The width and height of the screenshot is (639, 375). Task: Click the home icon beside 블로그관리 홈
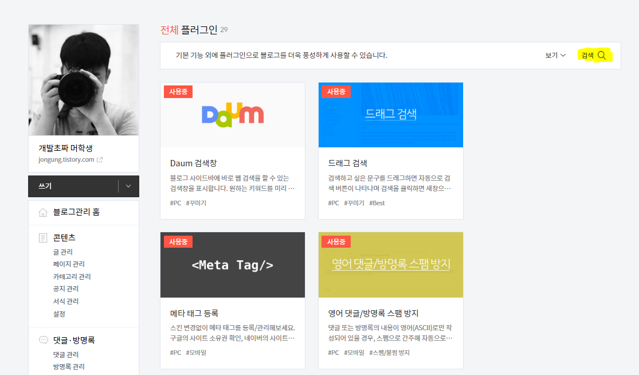(43, 212)
